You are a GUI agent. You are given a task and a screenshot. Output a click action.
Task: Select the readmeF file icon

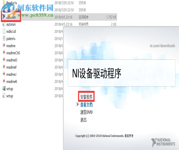tap(4, 67)
